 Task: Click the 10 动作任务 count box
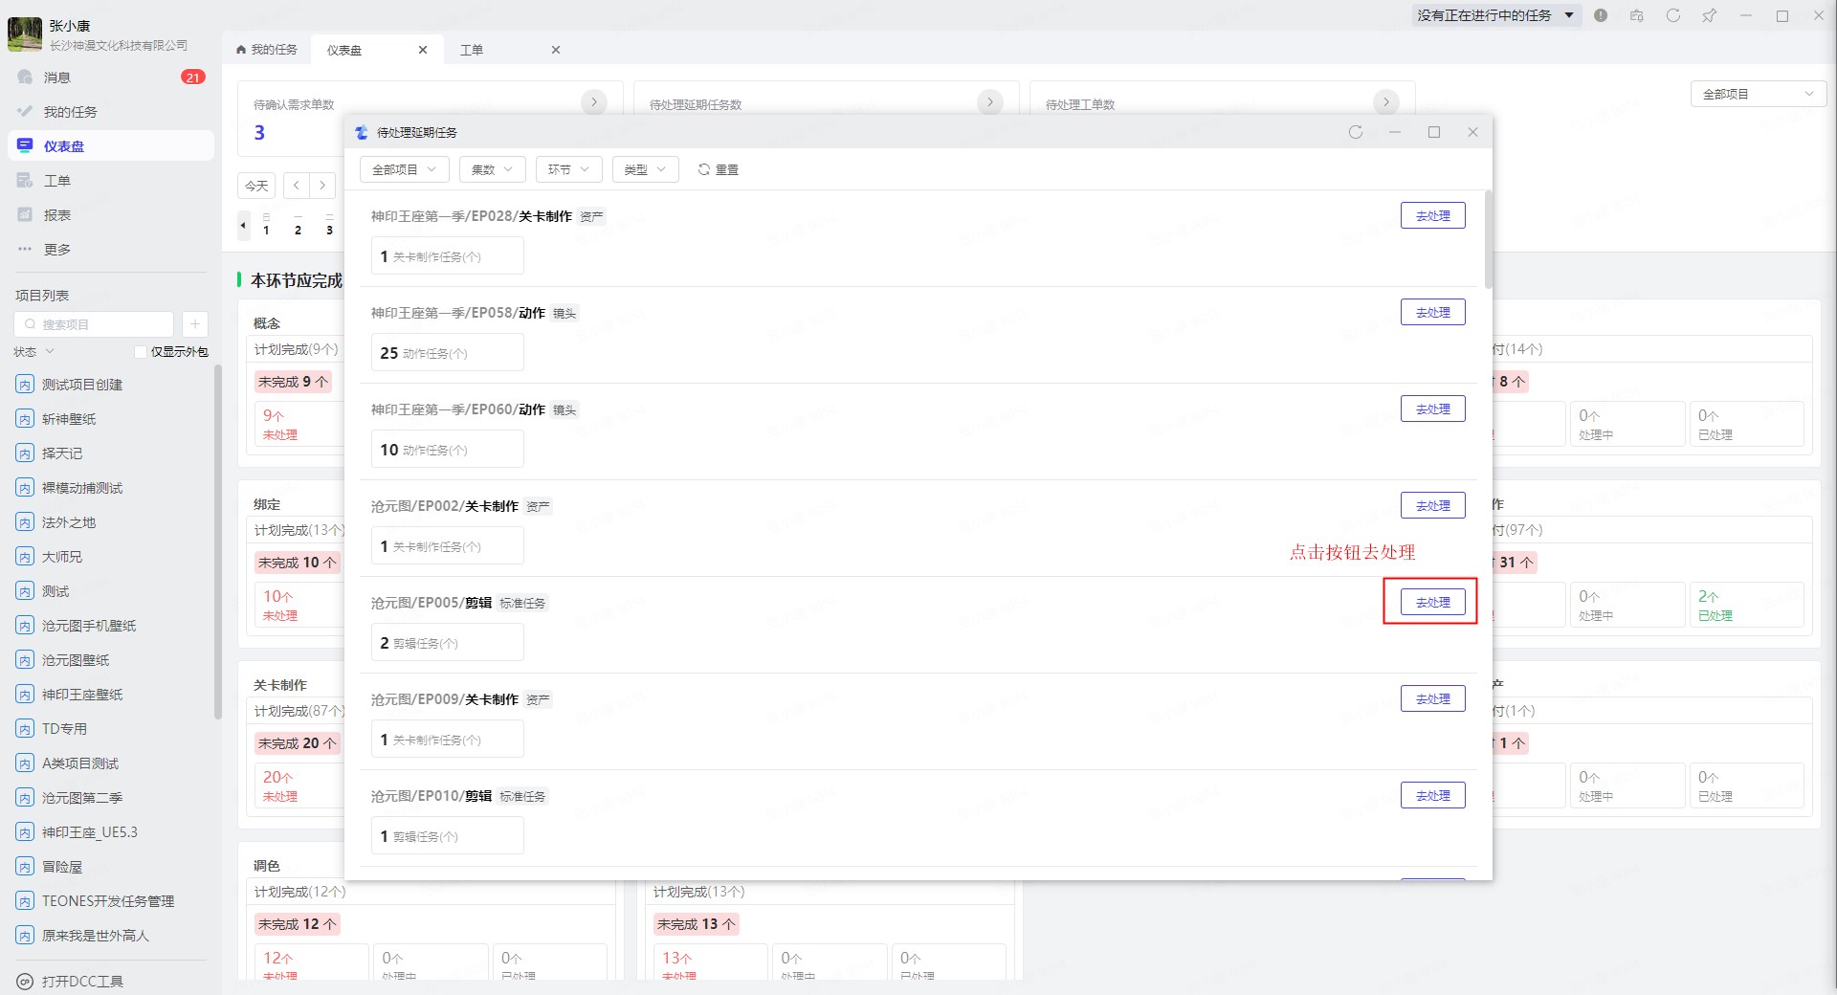447,449
